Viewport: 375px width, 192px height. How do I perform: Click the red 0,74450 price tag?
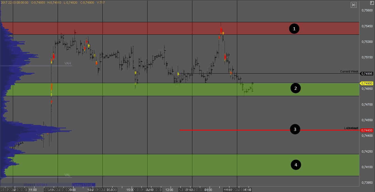pos(367,130)
